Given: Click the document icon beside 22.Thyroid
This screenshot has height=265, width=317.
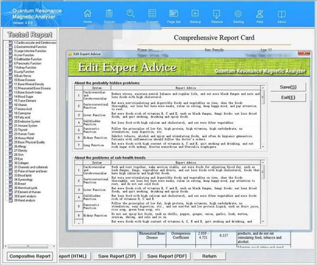Looking at the screenshot, I should click(11, 130).
